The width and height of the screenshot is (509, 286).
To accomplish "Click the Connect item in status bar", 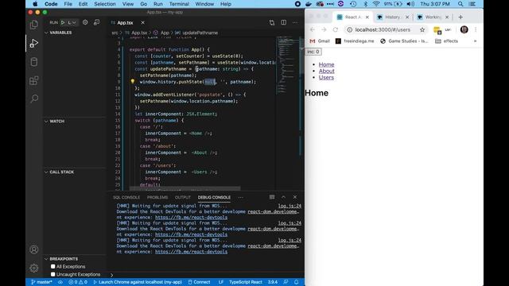I will click(x=199, y=282).
